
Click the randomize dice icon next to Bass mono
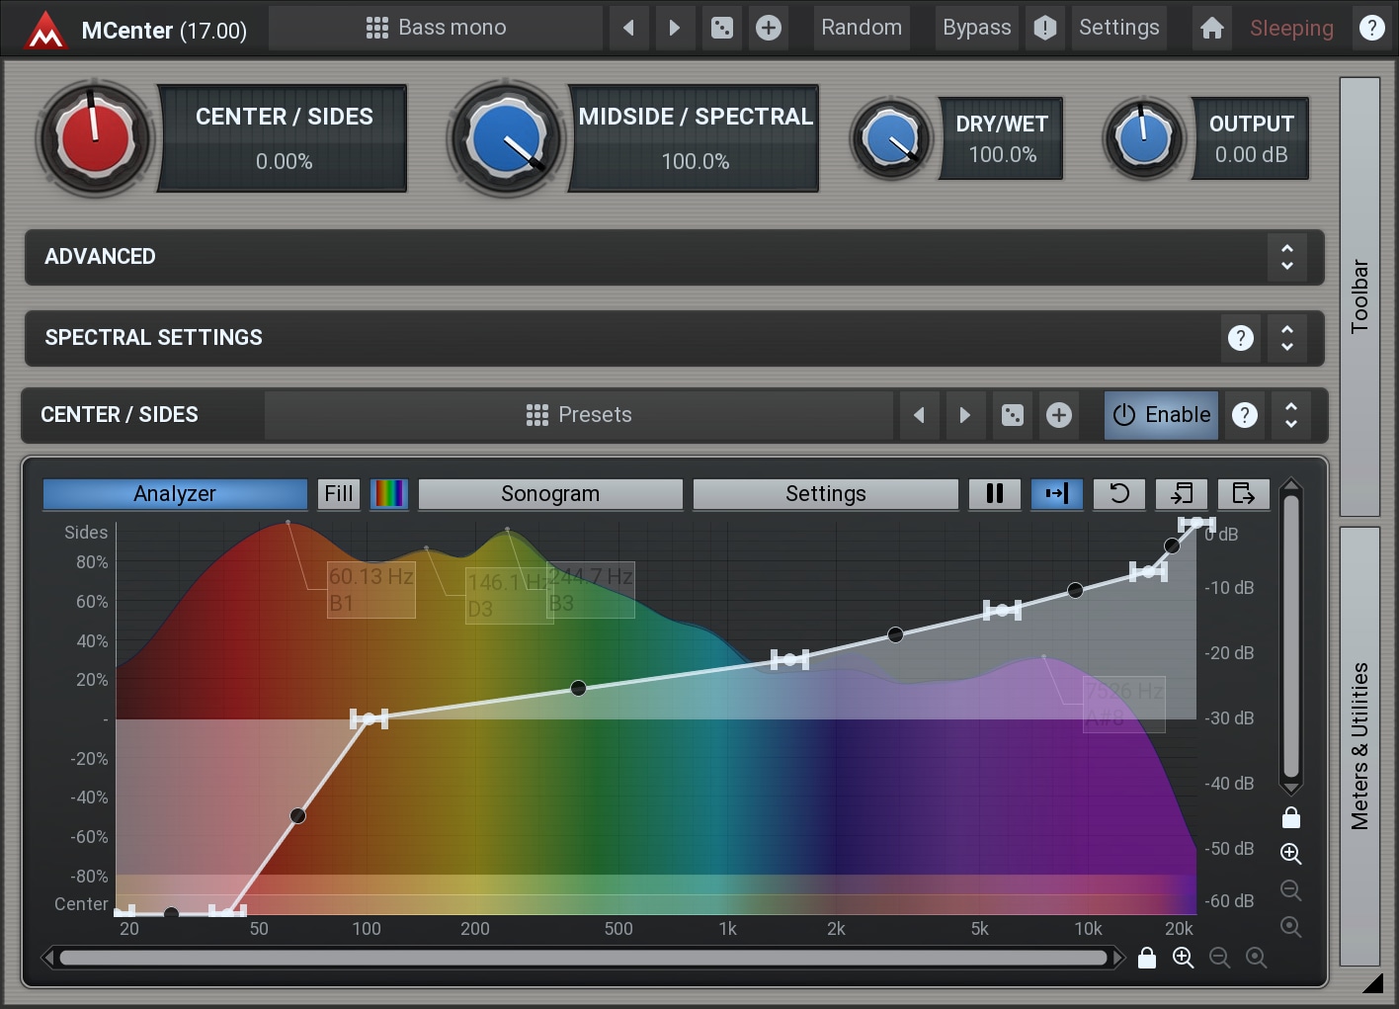point(722,28)
